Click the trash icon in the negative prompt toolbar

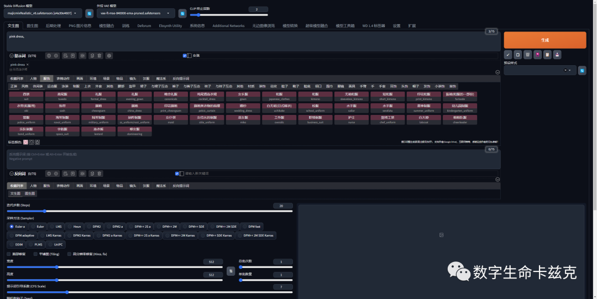99,174
